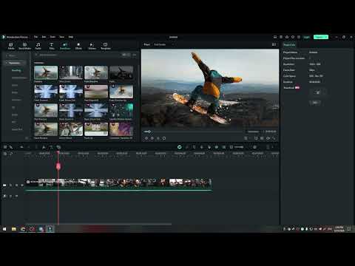Select the Dissolve transition thumbnail
The height and width of the screenshot is (266, 355).
click(x=46, y=72)
